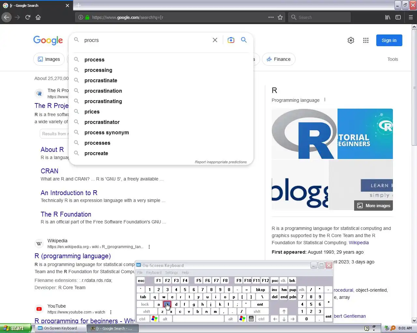Screen dimensions: 417x333
Task: Open a new browser tab with plus
Action: (x=79, y=5)
